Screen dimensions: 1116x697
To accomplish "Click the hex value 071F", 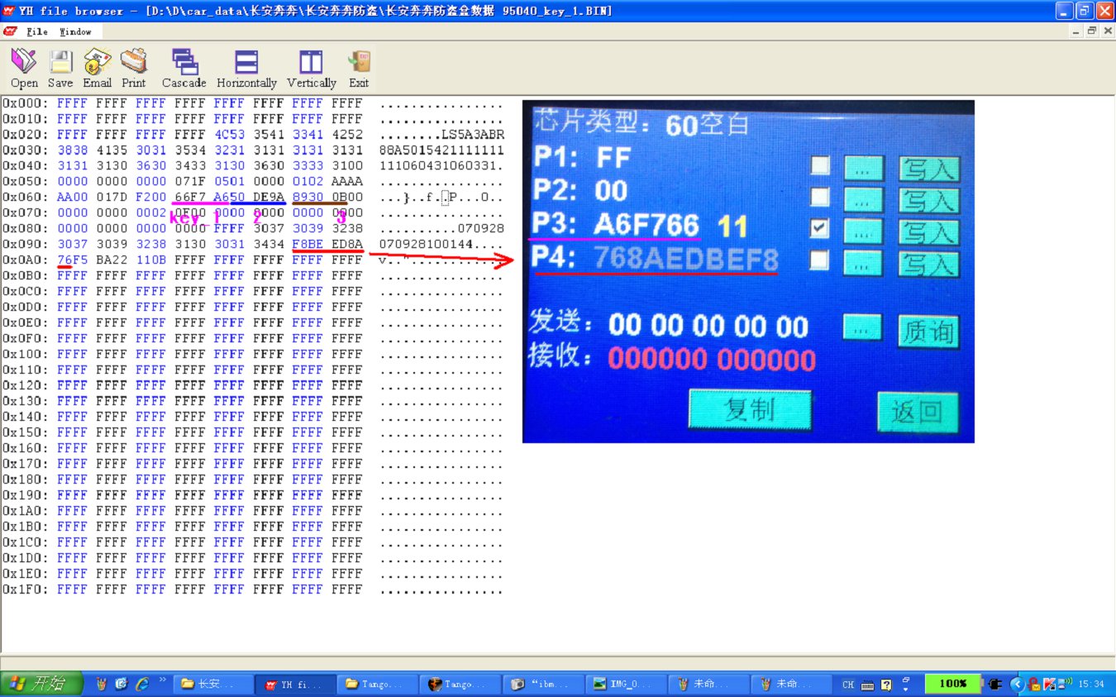I will (189, 182).
